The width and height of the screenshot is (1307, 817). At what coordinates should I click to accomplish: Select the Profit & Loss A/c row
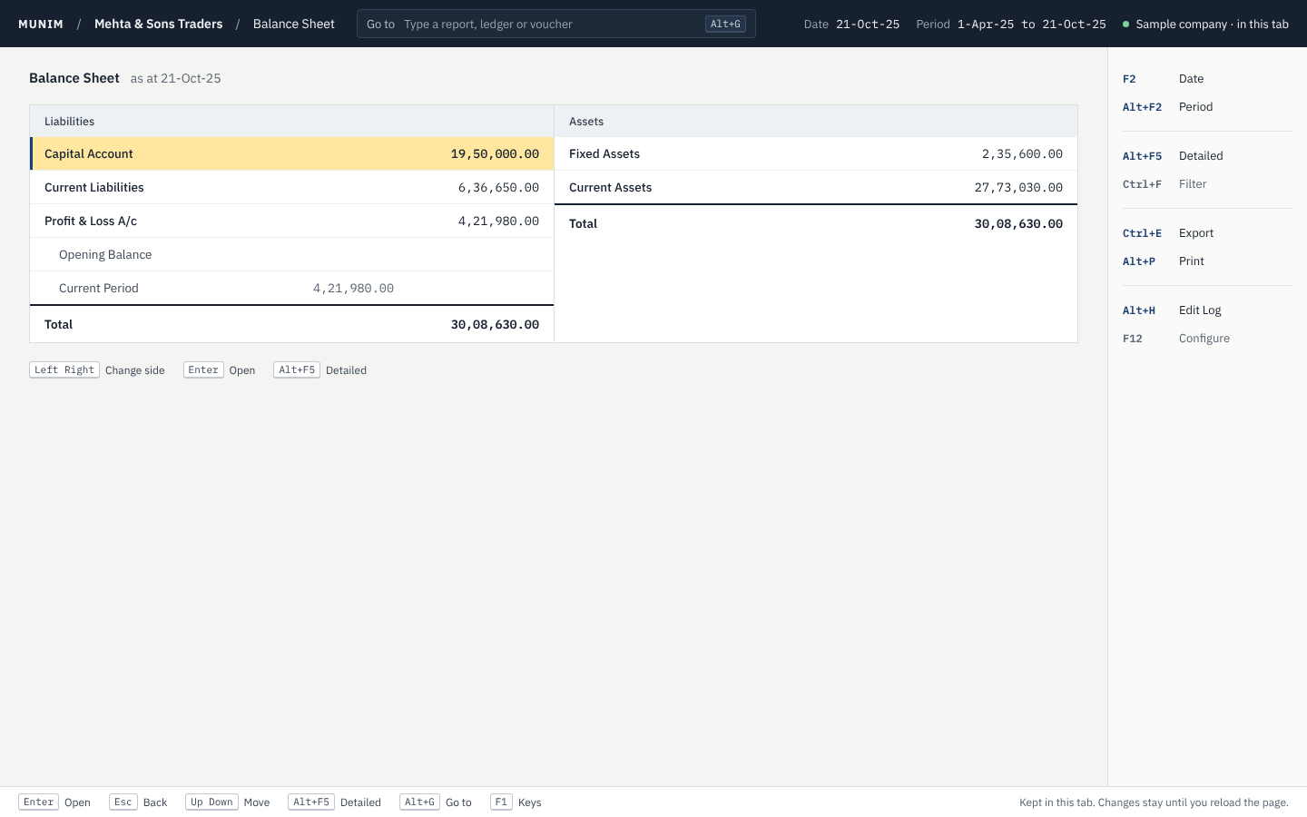(x=291, y=221)
